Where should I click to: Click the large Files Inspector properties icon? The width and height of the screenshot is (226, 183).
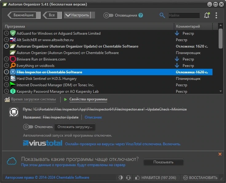pyautogui.click(x=14, y=112)
